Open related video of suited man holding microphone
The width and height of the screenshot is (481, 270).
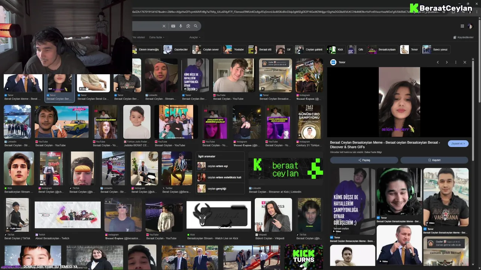tap(399, 245)
